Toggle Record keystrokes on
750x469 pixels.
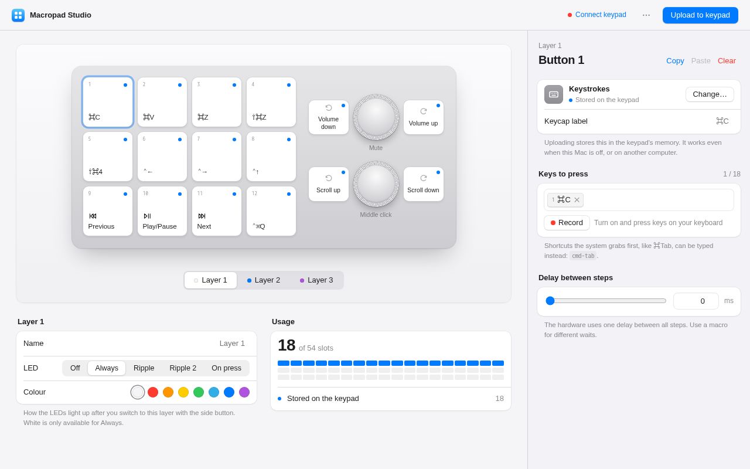coord(567,223)
